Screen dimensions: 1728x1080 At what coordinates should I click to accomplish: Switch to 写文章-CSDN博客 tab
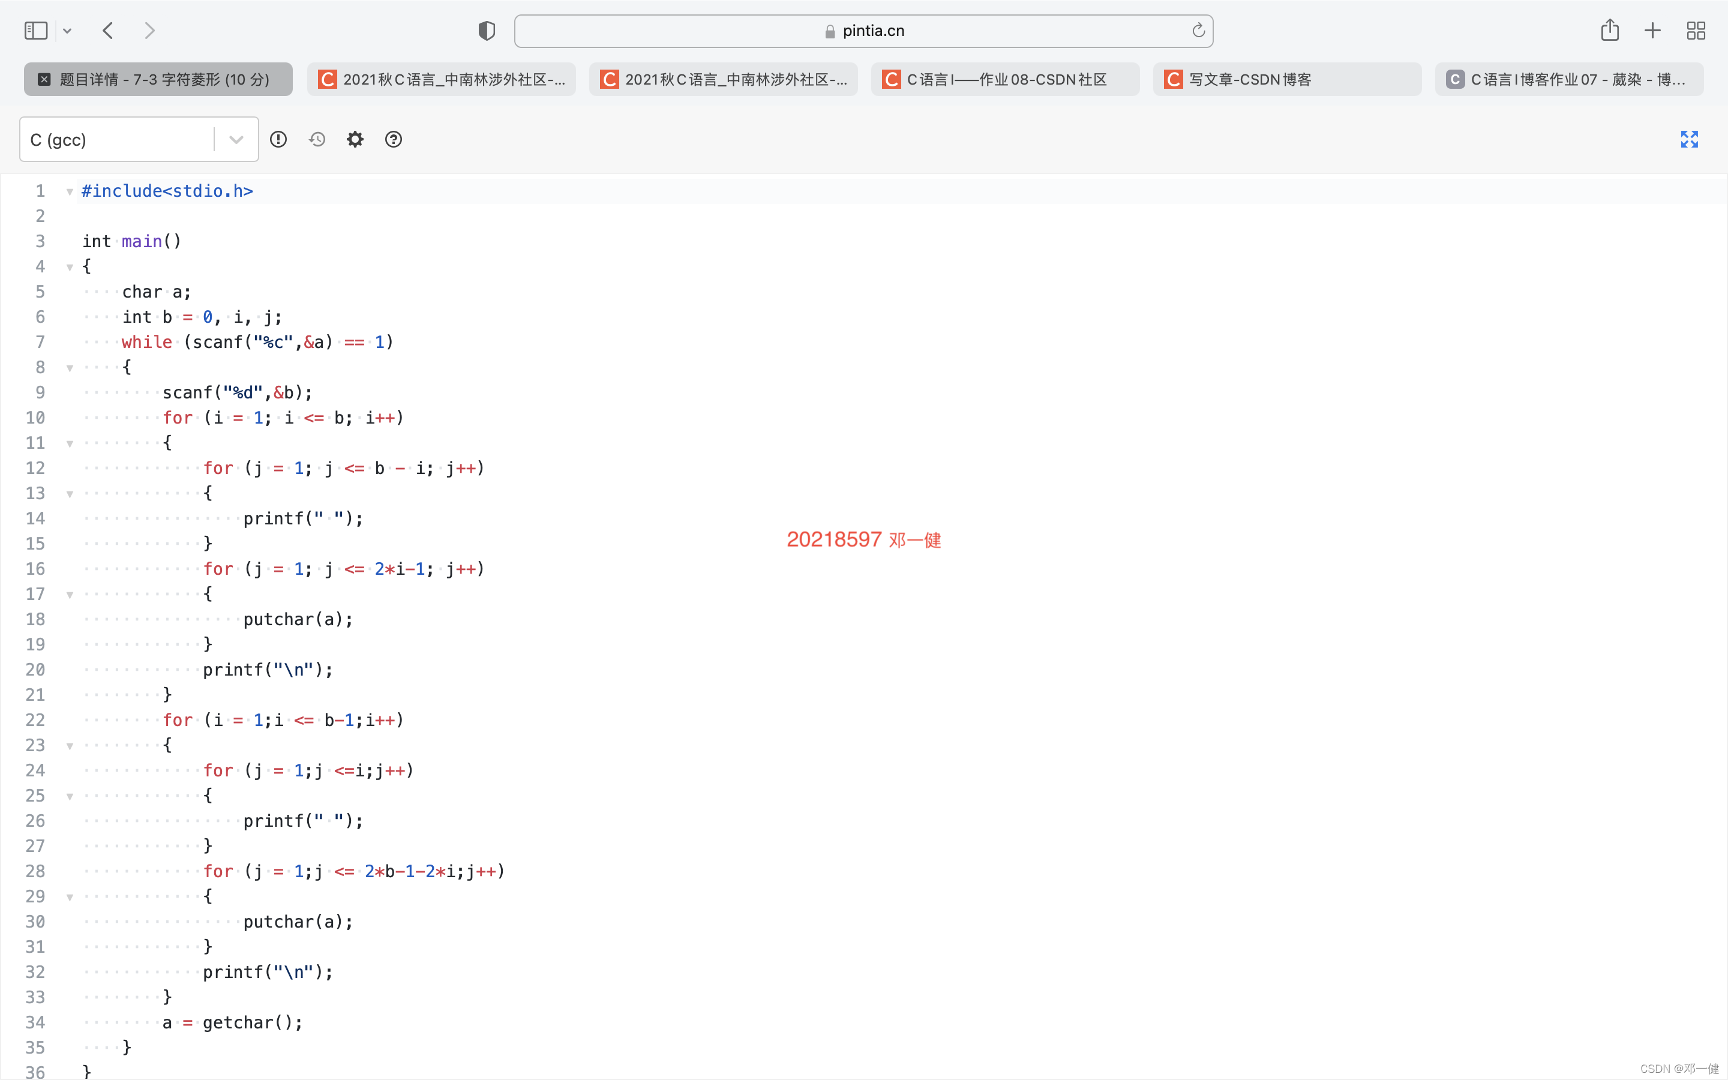[1288, 79]
